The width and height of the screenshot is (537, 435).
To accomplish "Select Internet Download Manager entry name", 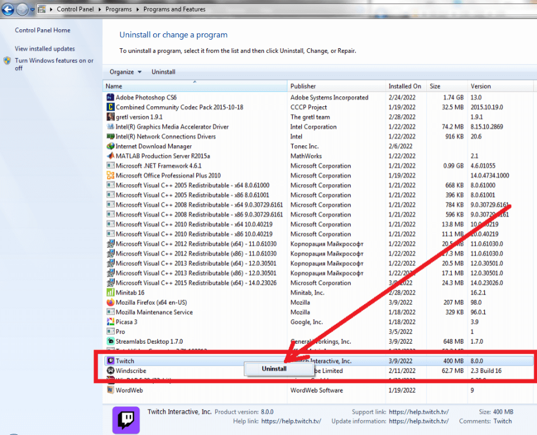I will click(x=154, y=146).
